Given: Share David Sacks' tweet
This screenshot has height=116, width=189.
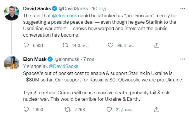Looking at the screenshot, I should tap(157, 45).
